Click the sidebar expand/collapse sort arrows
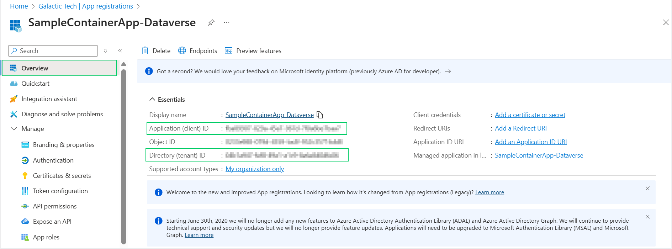 click(106, 51)
